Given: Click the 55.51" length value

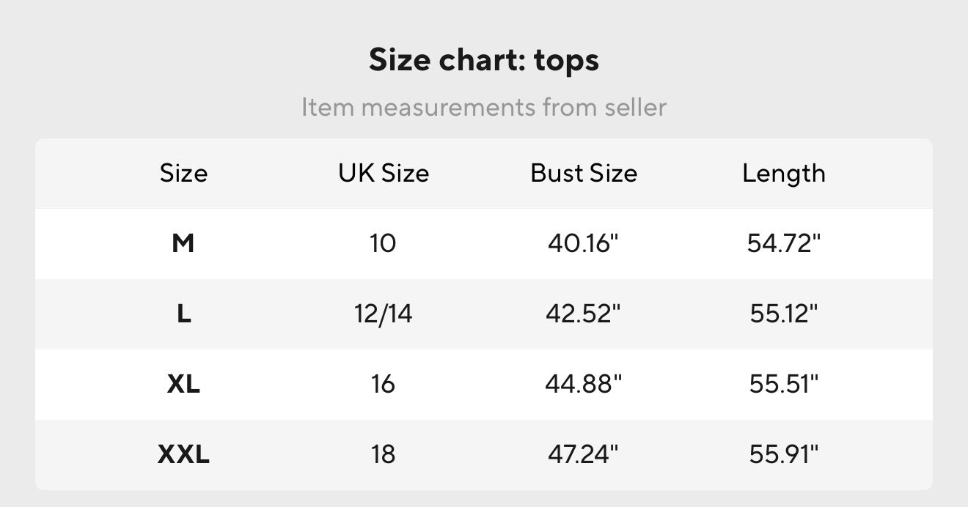Looking at the screenshot, I should [784, 384].
